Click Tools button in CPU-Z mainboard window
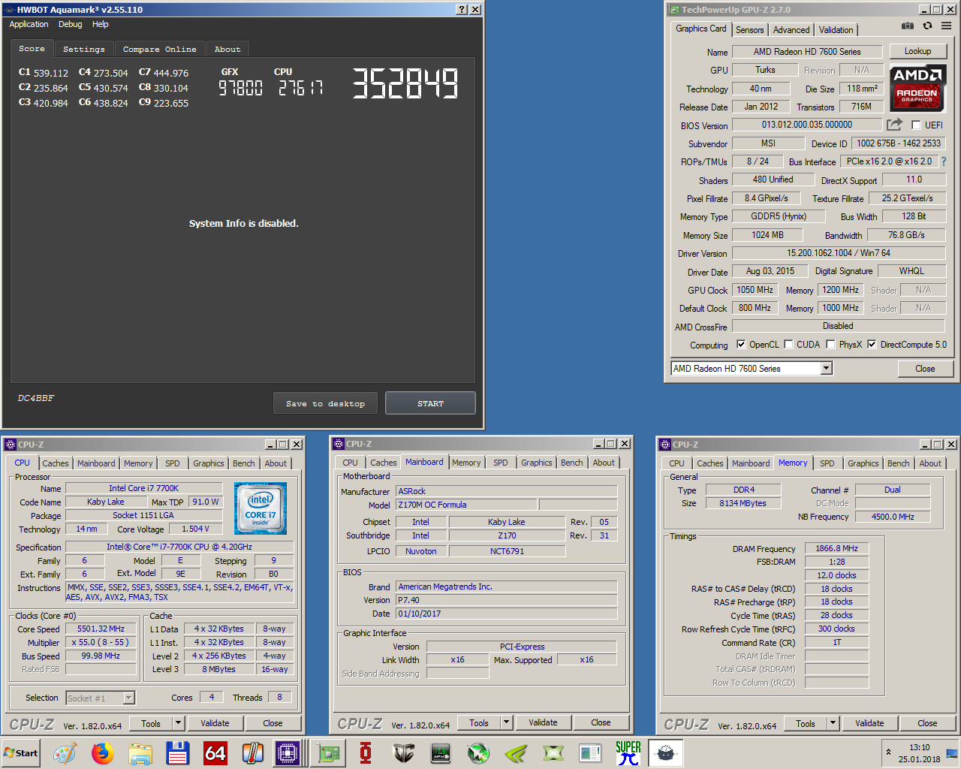Screen dimensions: 961x769 [479, 722]
